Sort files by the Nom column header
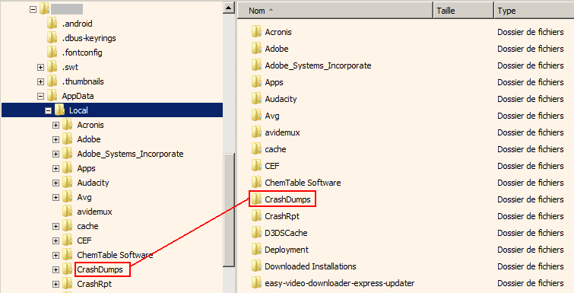The height and width of the screenshot is (293, 574). [x=335, y=11]
